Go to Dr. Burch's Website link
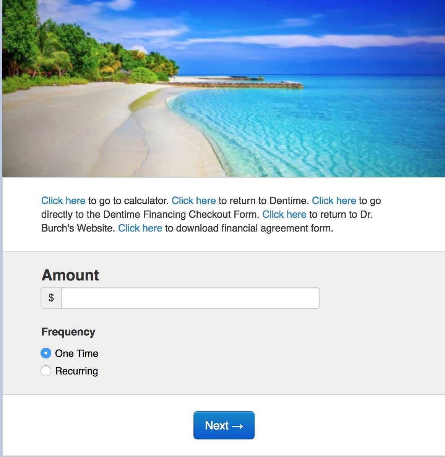The height and width of the screenshot is (457, 445). [284, 214]
